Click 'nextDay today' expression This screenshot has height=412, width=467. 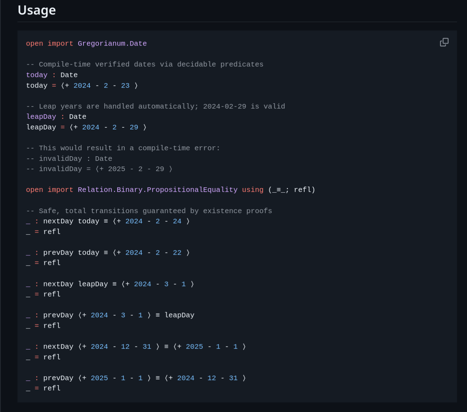pos(71,221)
